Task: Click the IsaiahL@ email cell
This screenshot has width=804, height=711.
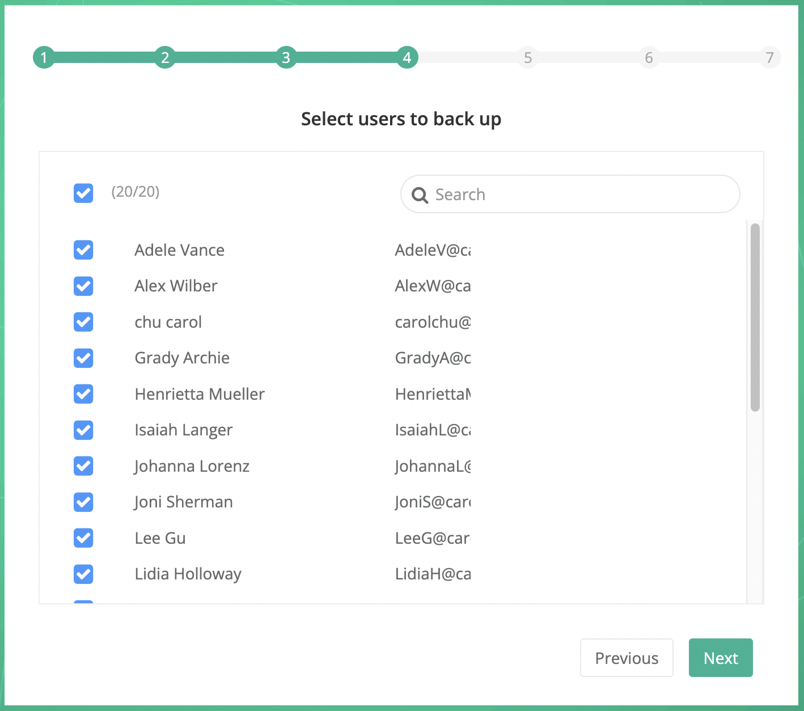Action: pos(433,430)
